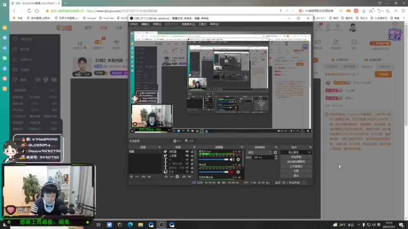Toggle visibility eye of the third source (text)
The image size is (408, 229).
click(187, 160)
